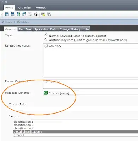Open the Info tab
The height and width of the screenshot is (141, 138).
pyautogui.click(x=86, y=29)
